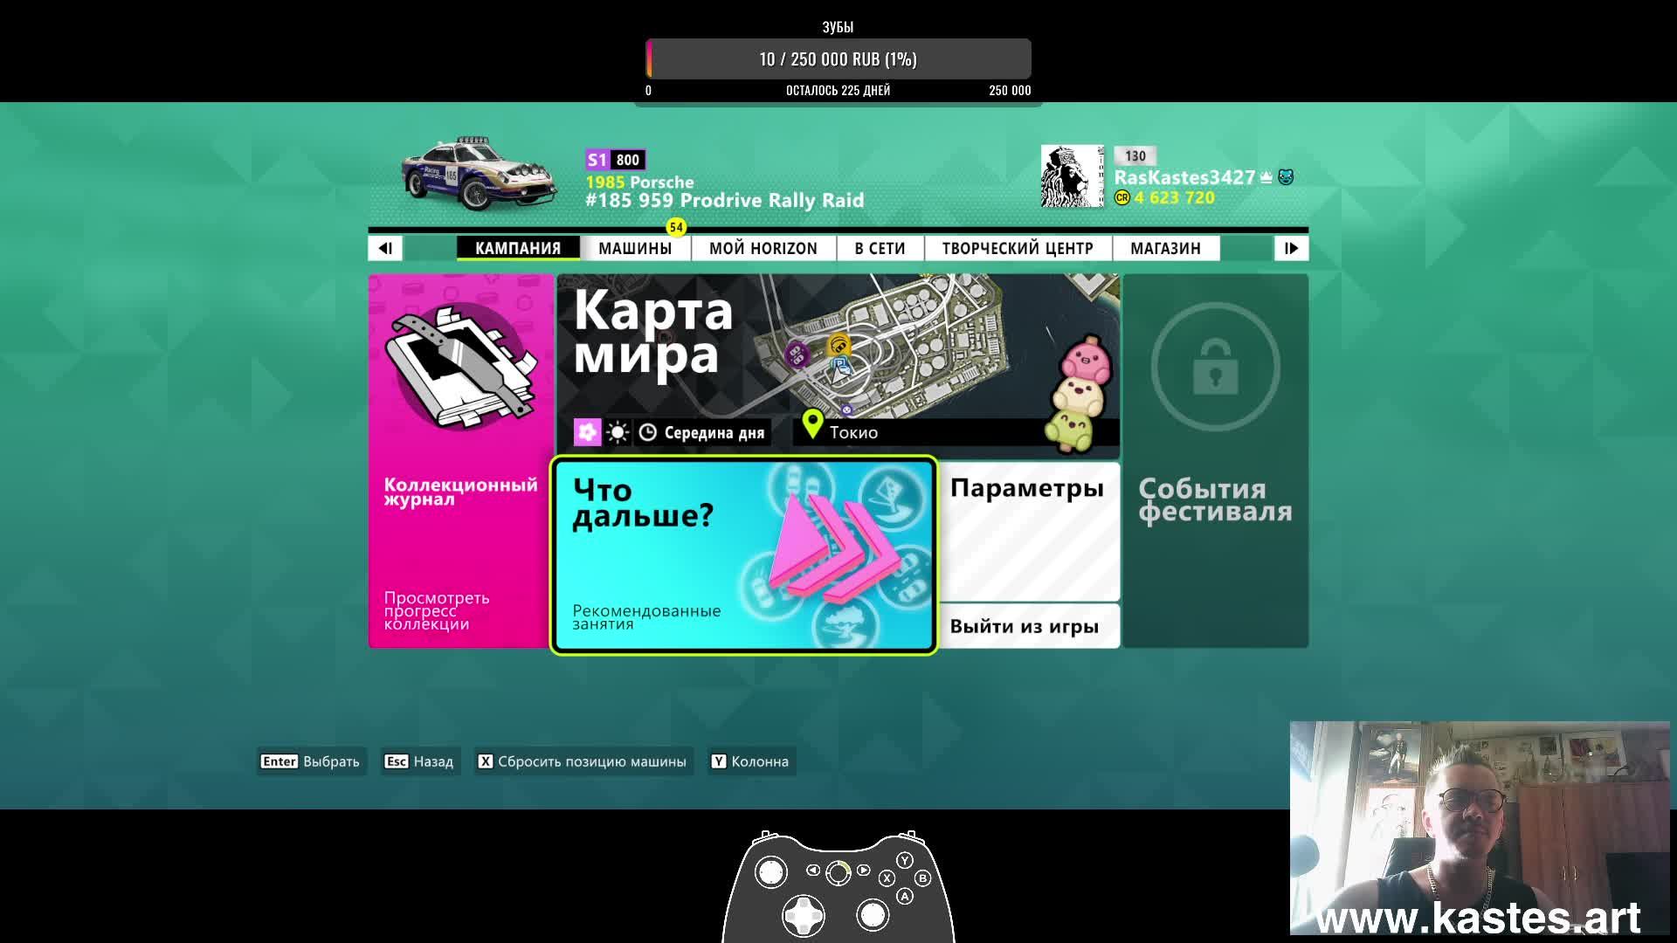Click the green Tokyo location pin
This screenshot has height=943, width=1677.
pos(812,424)
